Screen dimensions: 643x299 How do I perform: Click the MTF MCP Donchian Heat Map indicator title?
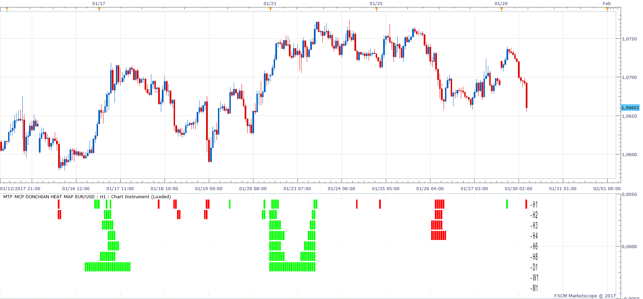tap(87, 197)
